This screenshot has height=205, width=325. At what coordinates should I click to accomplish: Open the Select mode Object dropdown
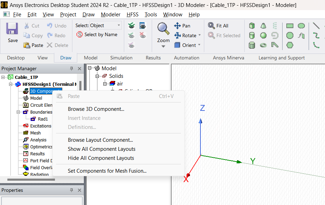[x=119, y=25]
